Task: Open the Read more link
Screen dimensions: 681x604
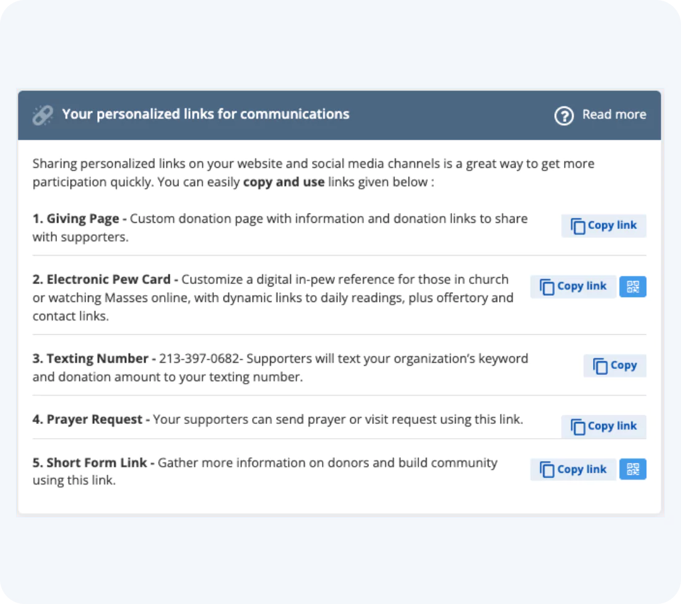Action: (x=614, y=114)
